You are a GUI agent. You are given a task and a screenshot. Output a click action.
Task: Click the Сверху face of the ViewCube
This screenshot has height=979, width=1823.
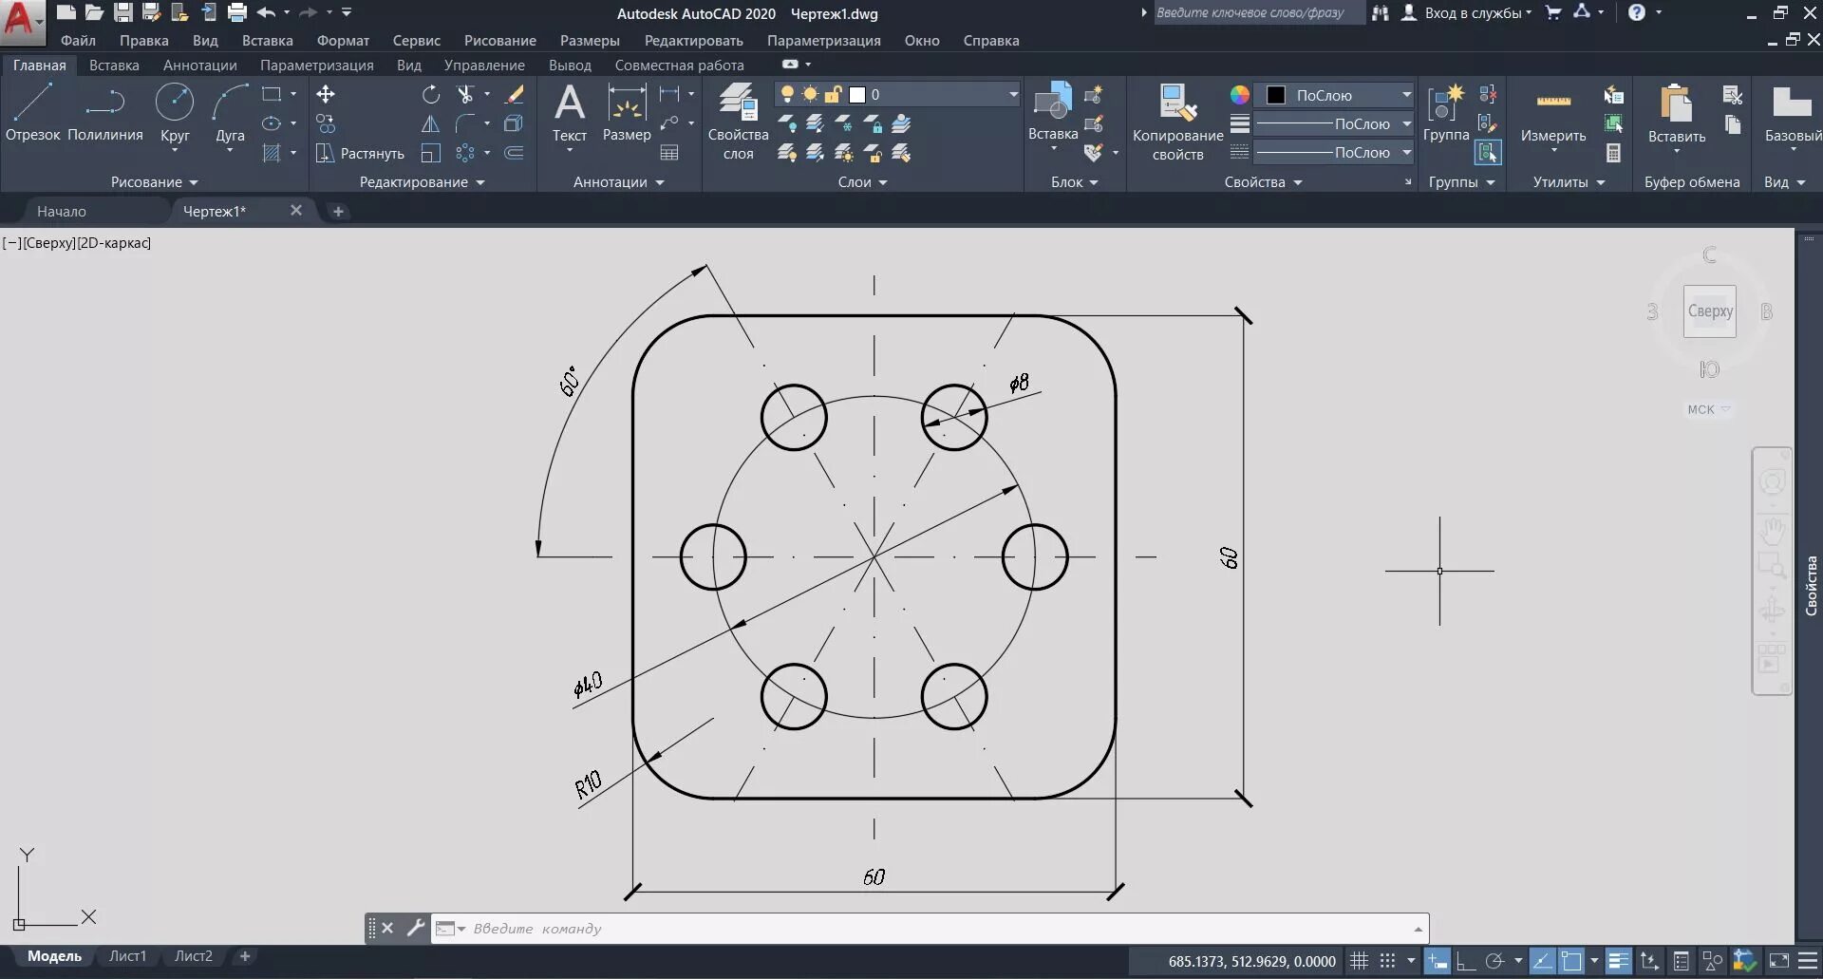click(1710, 311)
